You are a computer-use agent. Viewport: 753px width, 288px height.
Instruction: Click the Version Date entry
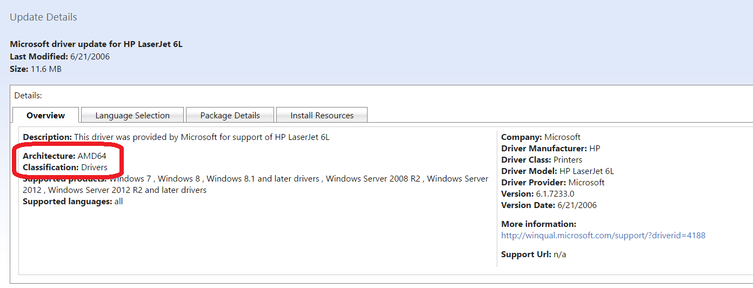[x=549, y=205]
